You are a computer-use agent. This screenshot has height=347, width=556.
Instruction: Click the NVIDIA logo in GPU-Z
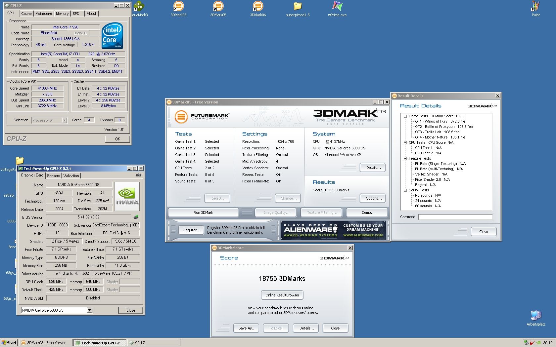click(x=127, y=196)
